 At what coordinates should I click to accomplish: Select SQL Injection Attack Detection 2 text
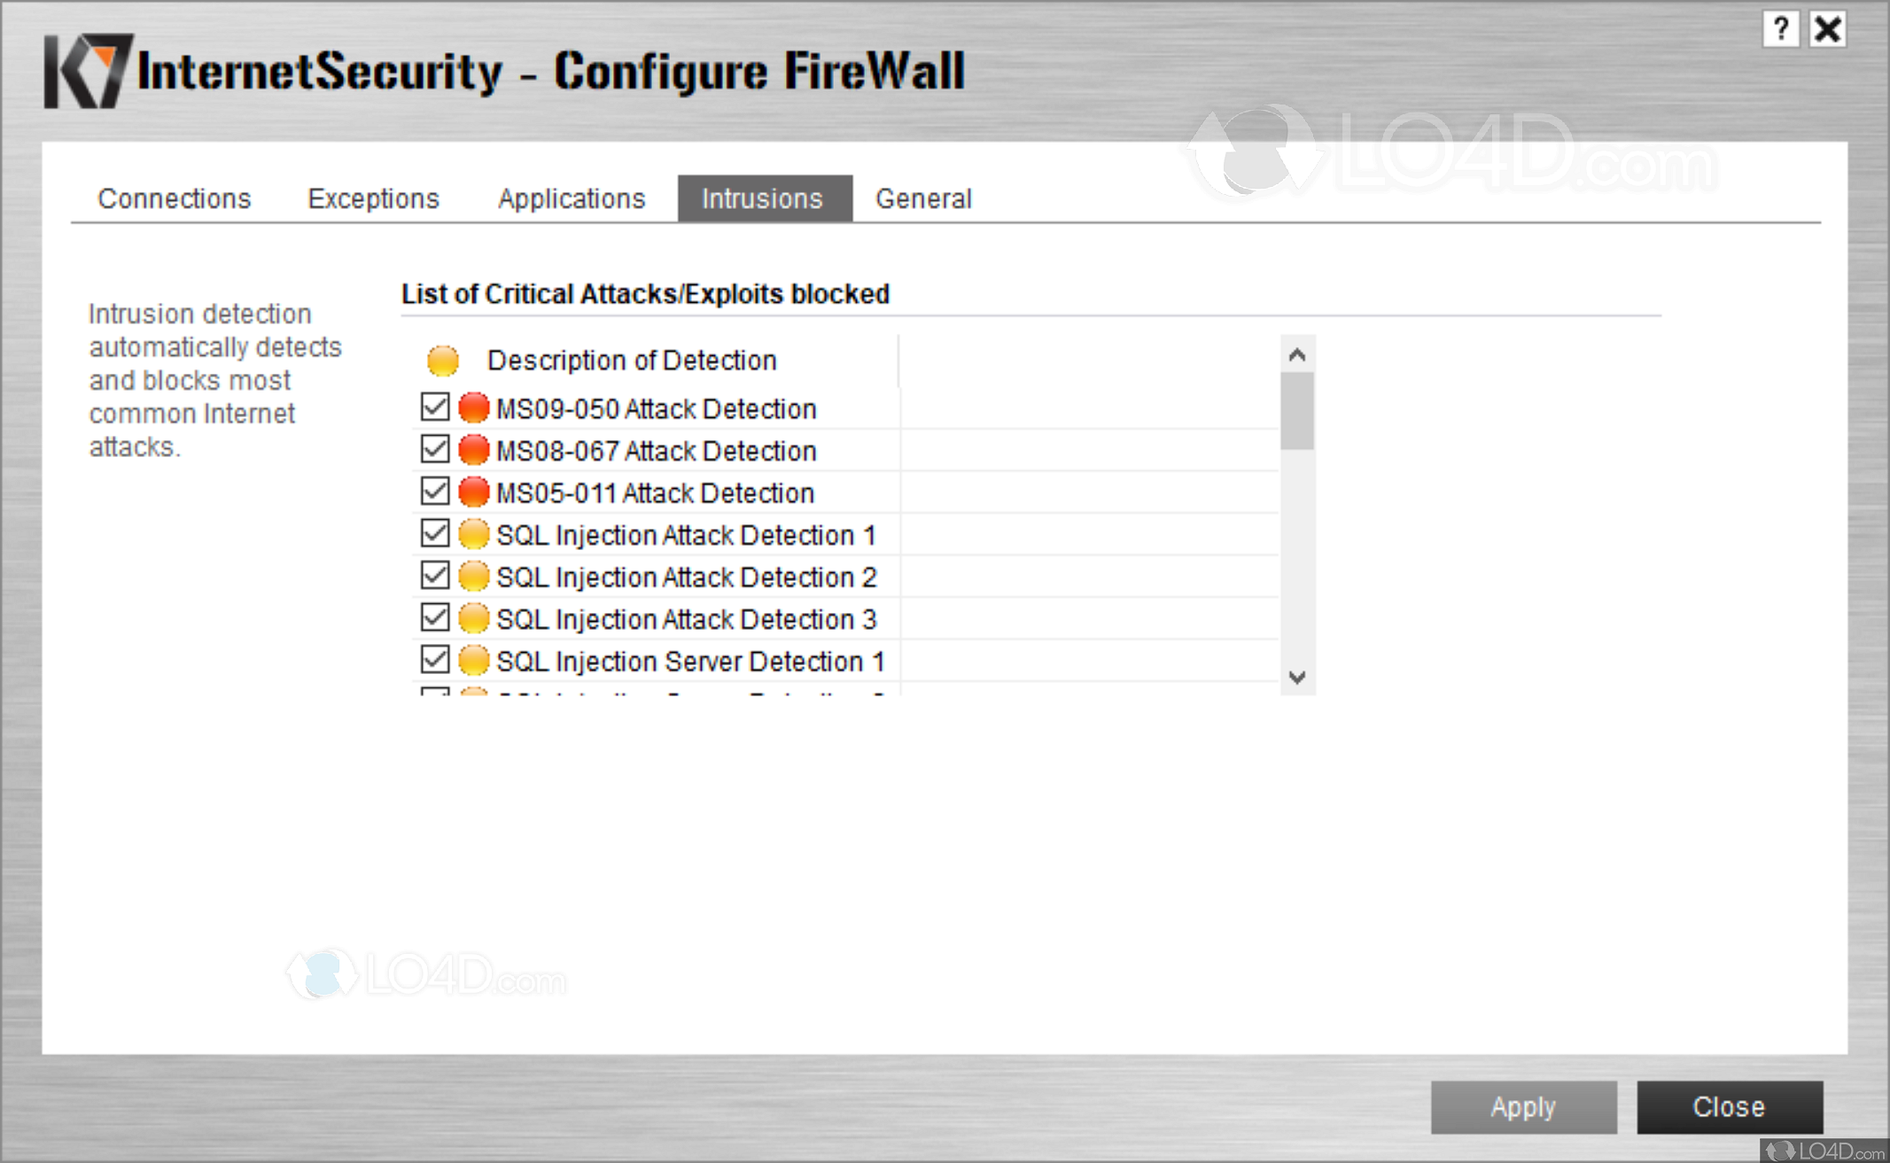click(687, 577)
